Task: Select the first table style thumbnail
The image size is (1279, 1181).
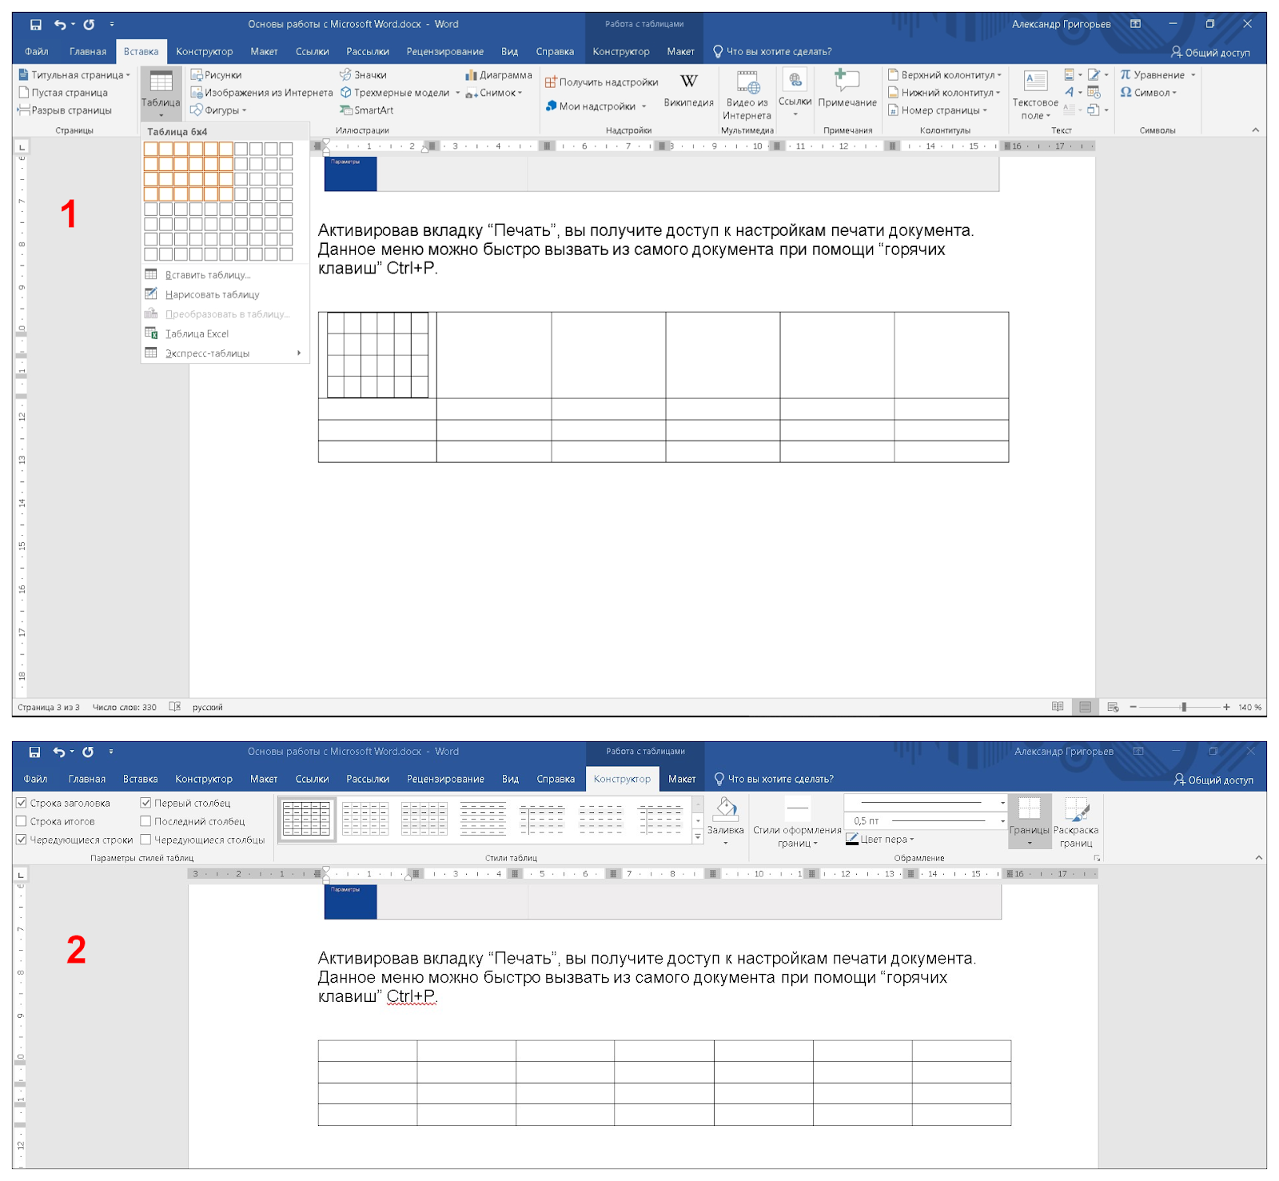Action: [x=306, y=819]
